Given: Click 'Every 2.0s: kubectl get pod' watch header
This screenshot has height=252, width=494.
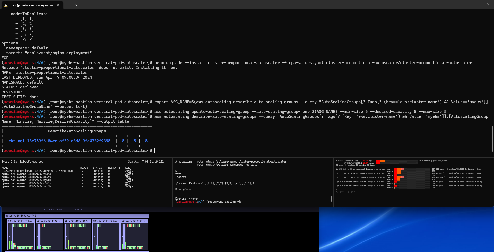Looking at the screenshot, I should point(22,162).
